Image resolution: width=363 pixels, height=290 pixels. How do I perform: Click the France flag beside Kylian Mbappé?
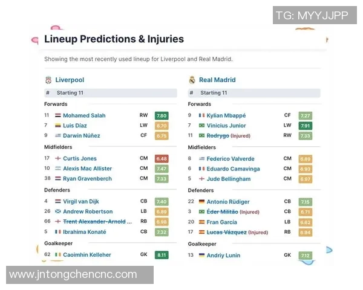click(x=201, y=115)
